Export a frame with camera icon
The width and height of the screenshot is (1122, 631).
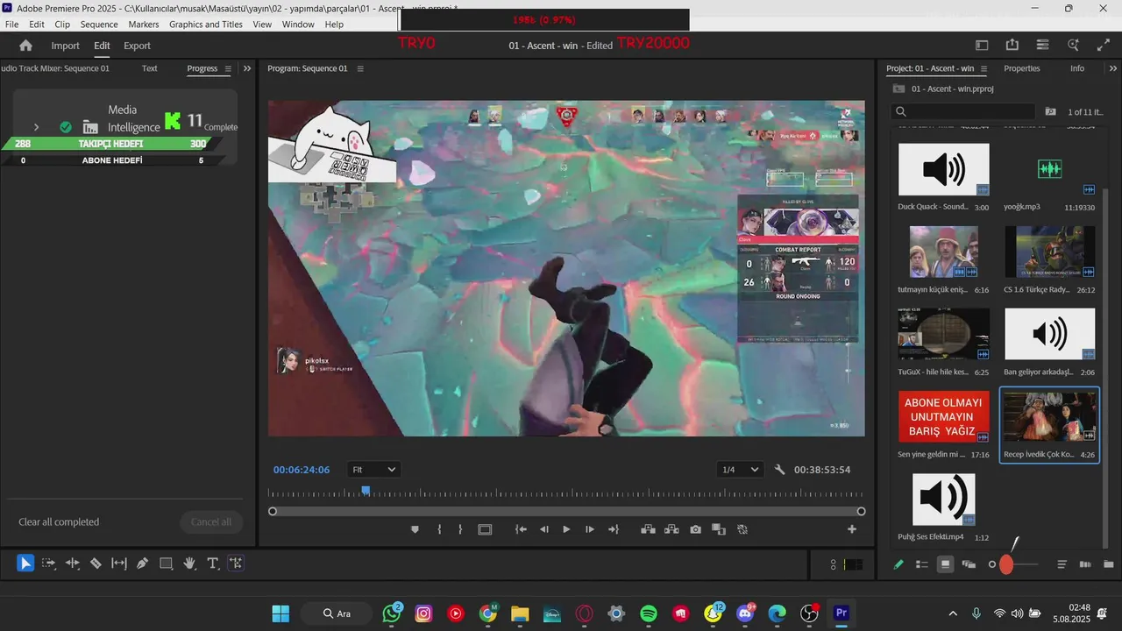tap(695, 529)
